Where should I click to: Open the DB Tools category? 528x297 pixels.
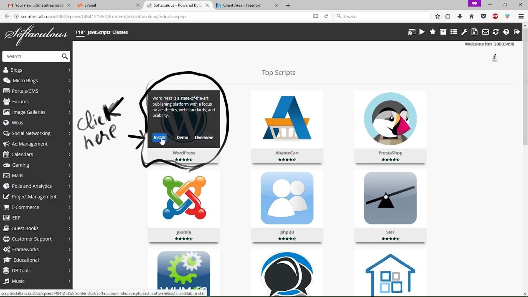(36, 271)
